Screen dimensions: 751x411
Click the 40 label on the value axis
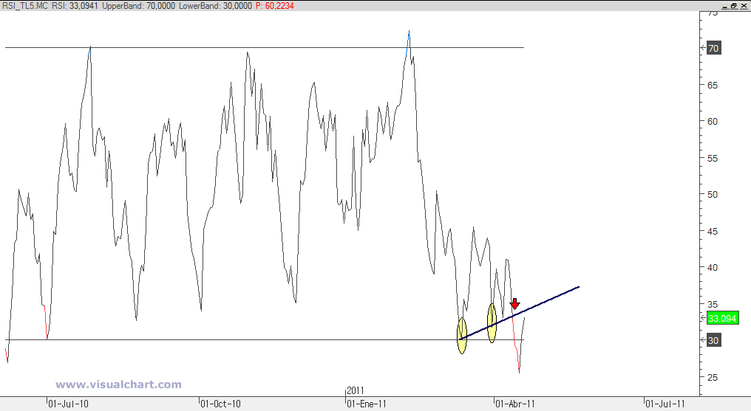point(713,268)
